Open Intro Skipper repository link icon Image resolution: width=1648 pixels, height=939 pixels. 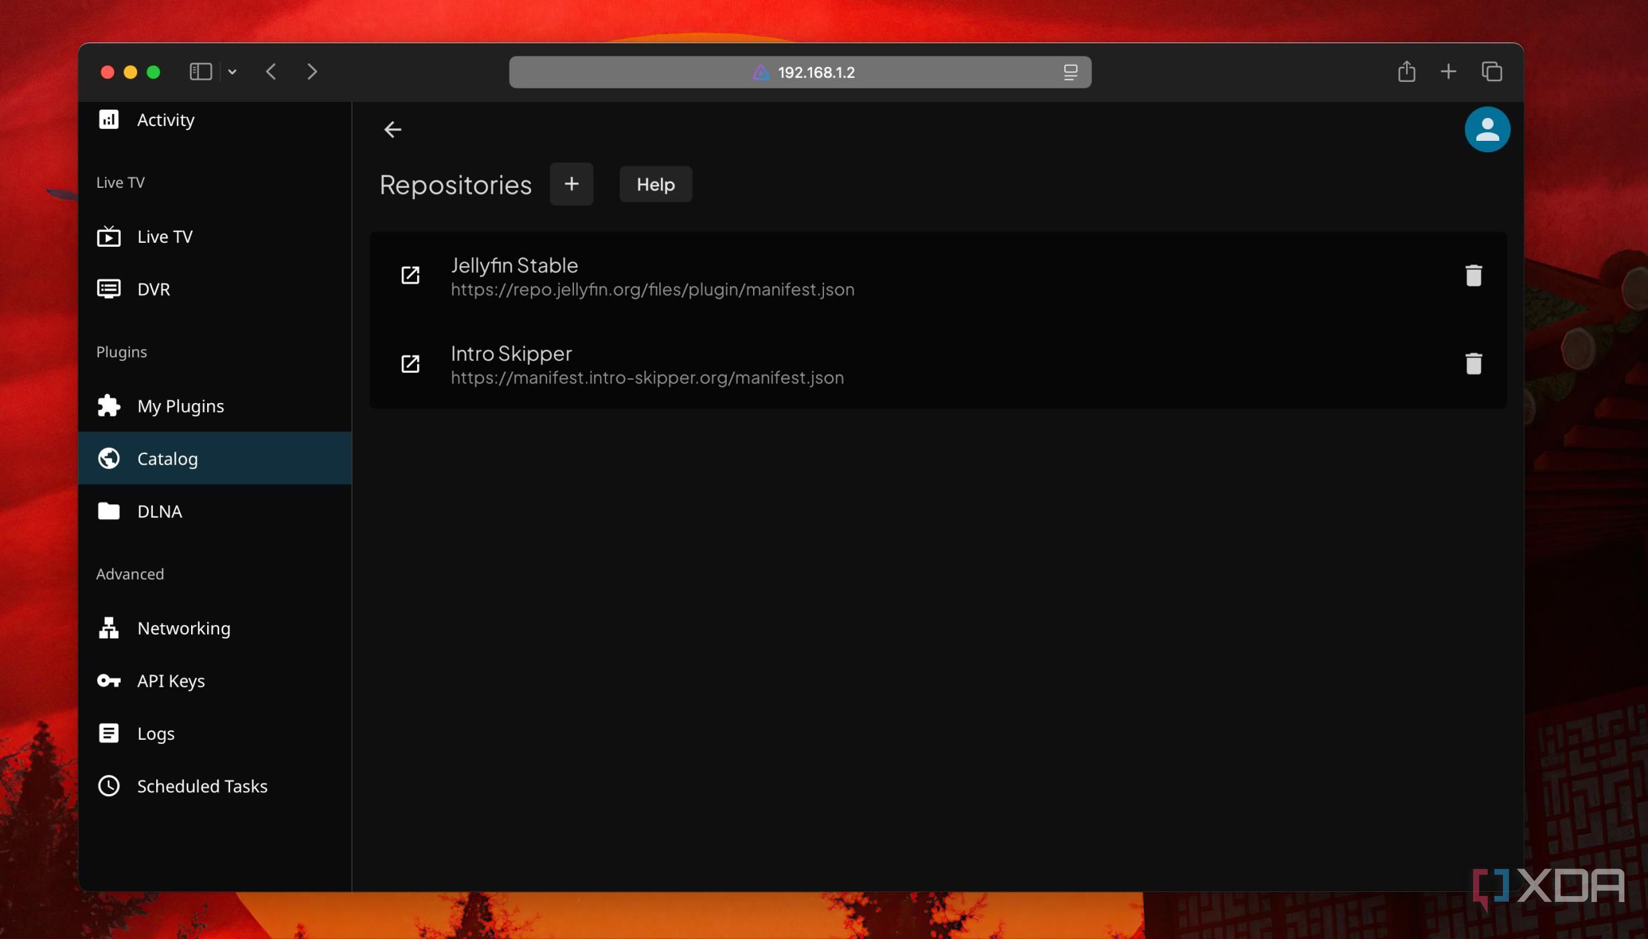coord(410,364)
